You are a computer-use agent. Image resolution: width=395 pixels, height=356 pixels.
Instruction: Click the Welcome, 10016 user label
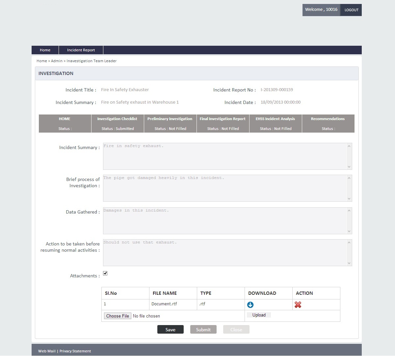pyautogui.click(x=321, y=10)
